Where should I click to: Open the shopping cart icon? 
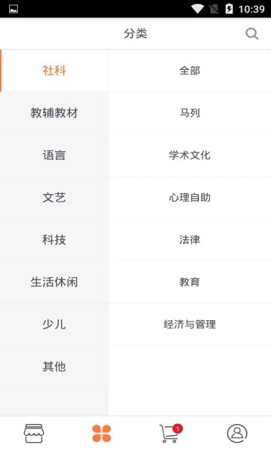pyautogui.click(x=170, y=433)
